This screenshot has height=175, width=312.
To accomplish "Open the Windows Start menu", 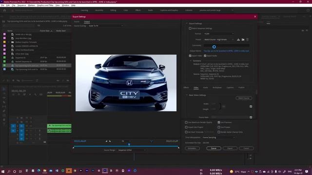I will coord(3,171).
